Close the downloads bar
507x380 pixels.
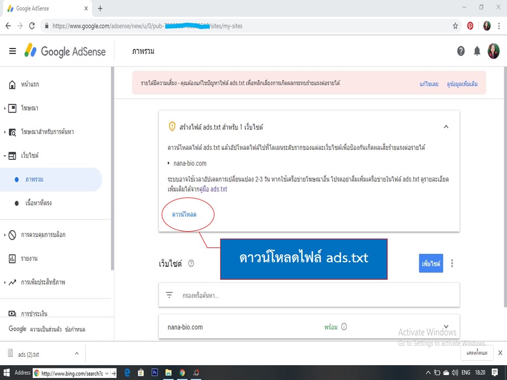(x=500, y=353)
